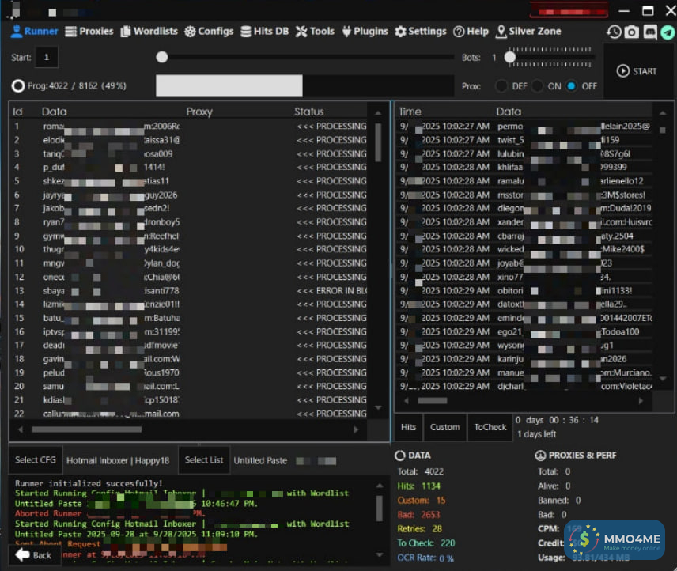Open the Proxies tab icon

click(x=71, y=32)
